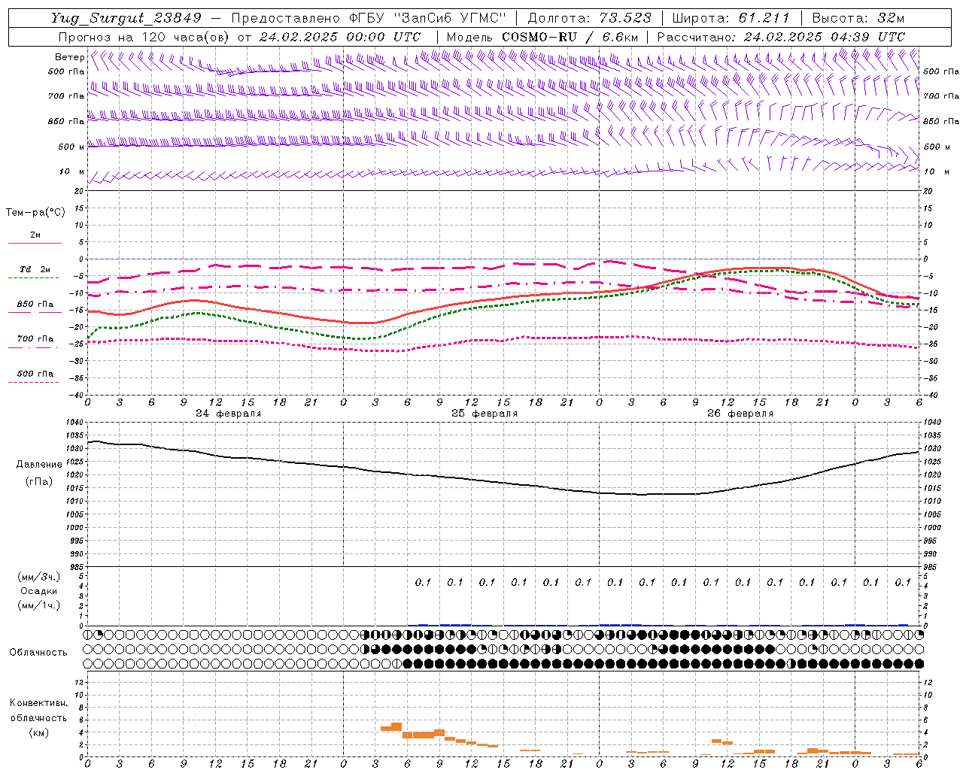Click the Конвективн. label
963x770 pixels.
pyautogui.click(x=38, y=703)
